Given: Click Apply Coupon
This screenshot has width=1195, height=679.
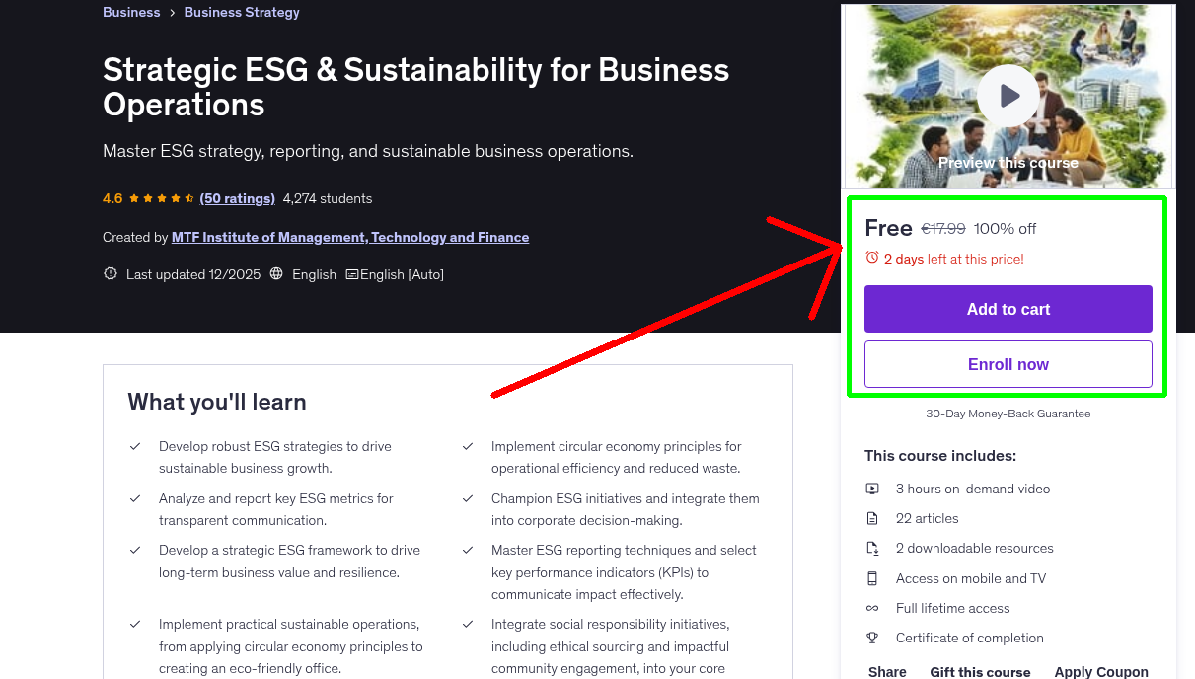Looking at the screenshot, I should [x=1101, y=671].
